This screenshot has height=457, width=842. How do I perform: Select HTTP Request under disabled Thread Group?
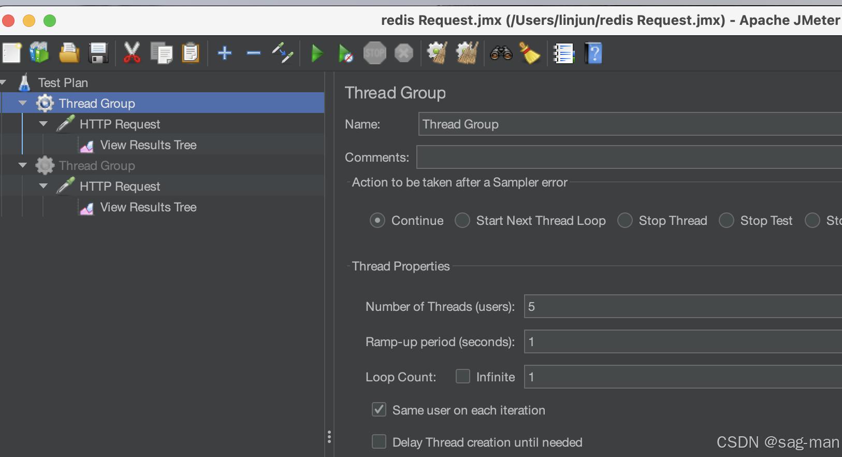pyautogui.click(x=120, y=186)
